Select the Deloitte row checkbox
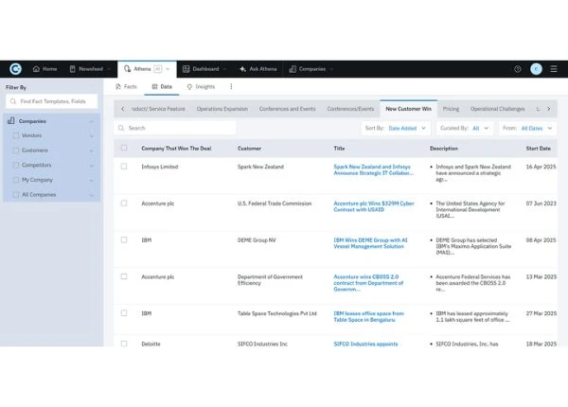This screenshot has width=568, height=407. 124,344
